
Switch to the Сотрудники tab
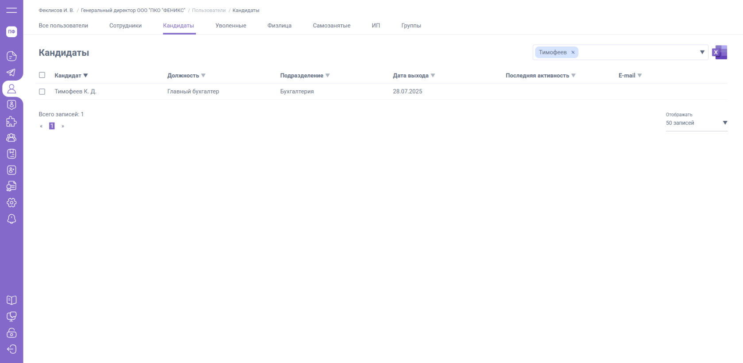click(125, 26)
